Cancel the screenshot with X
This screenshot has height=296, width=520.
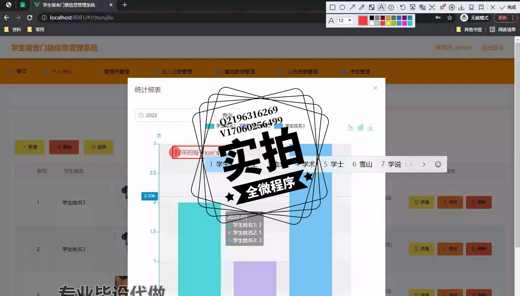coord(493,7)
